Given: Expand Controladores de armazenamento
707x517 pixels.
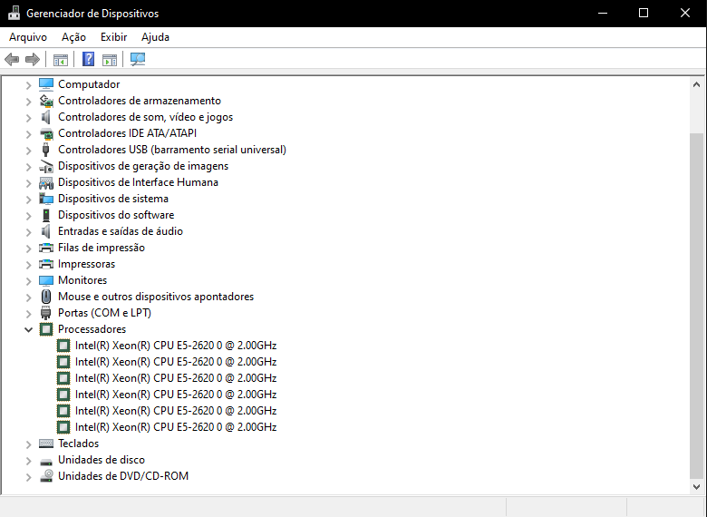Looking at the screenshot, I should (x=28, y=101).
